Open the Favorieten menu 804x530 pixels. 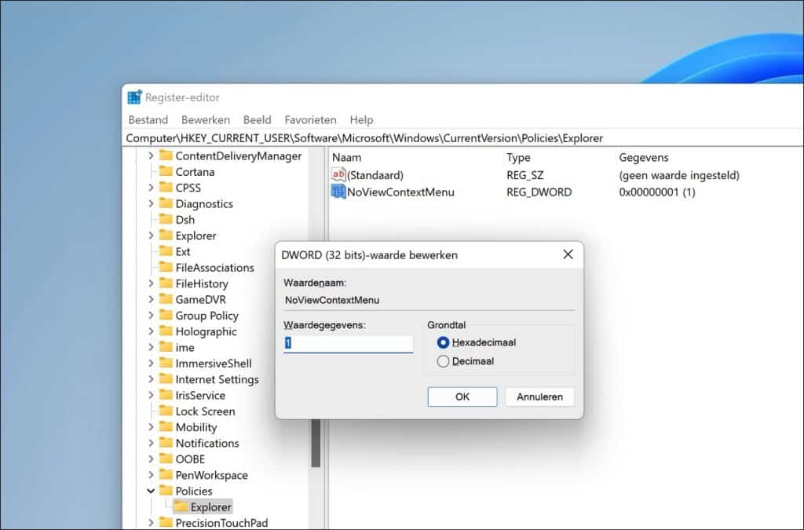coord(310,119)
